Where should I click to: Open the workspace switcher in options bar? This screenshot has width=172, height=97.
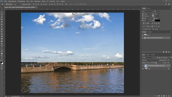click(x=169, y=4)
